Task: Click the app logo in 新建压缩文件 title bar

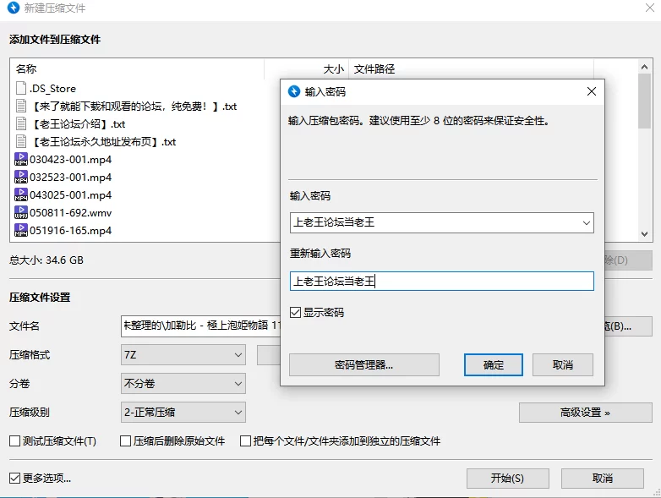Action: (14, 8)
